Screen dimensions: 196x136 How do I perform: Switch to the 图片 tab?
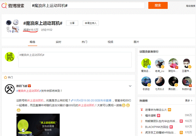pos(136,42)
